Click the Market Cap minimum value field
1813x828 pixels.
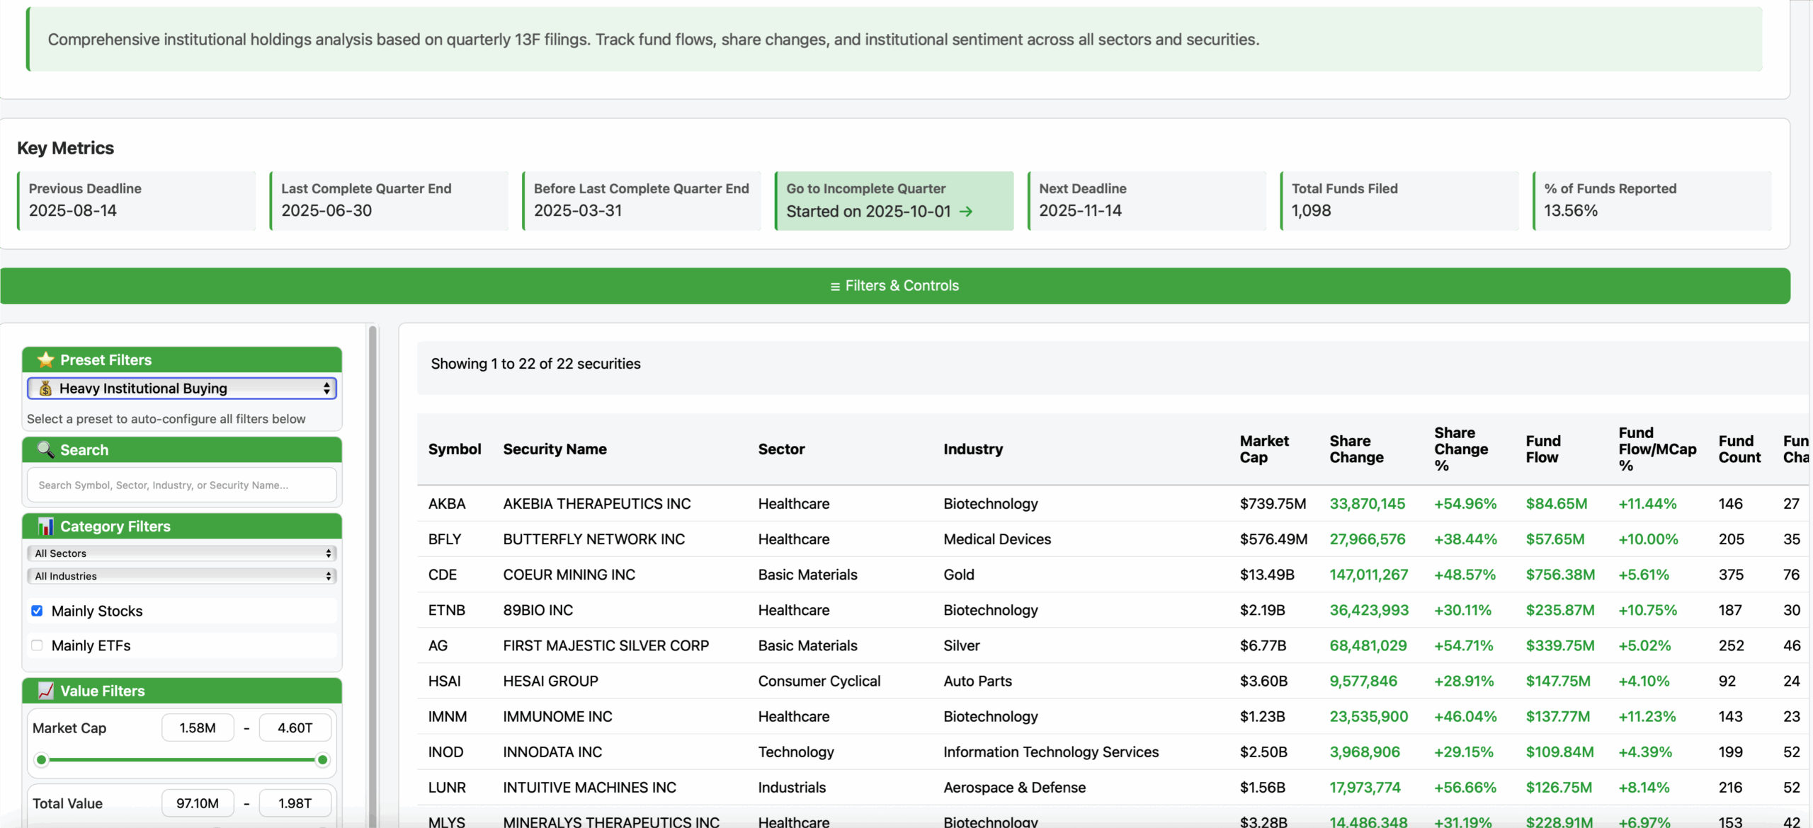198,728
